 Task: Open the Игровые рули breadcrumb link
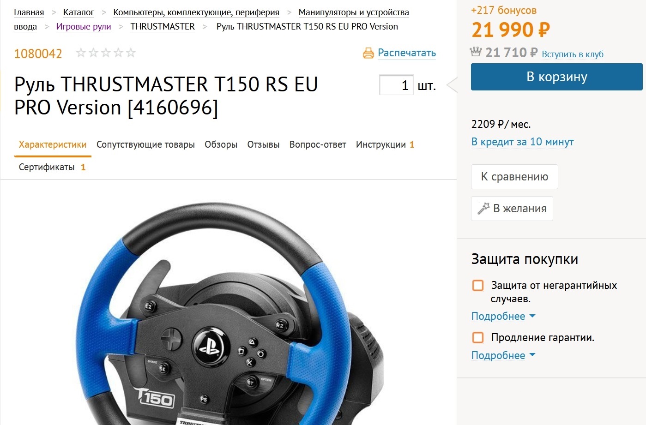click(x=84, y=26)
